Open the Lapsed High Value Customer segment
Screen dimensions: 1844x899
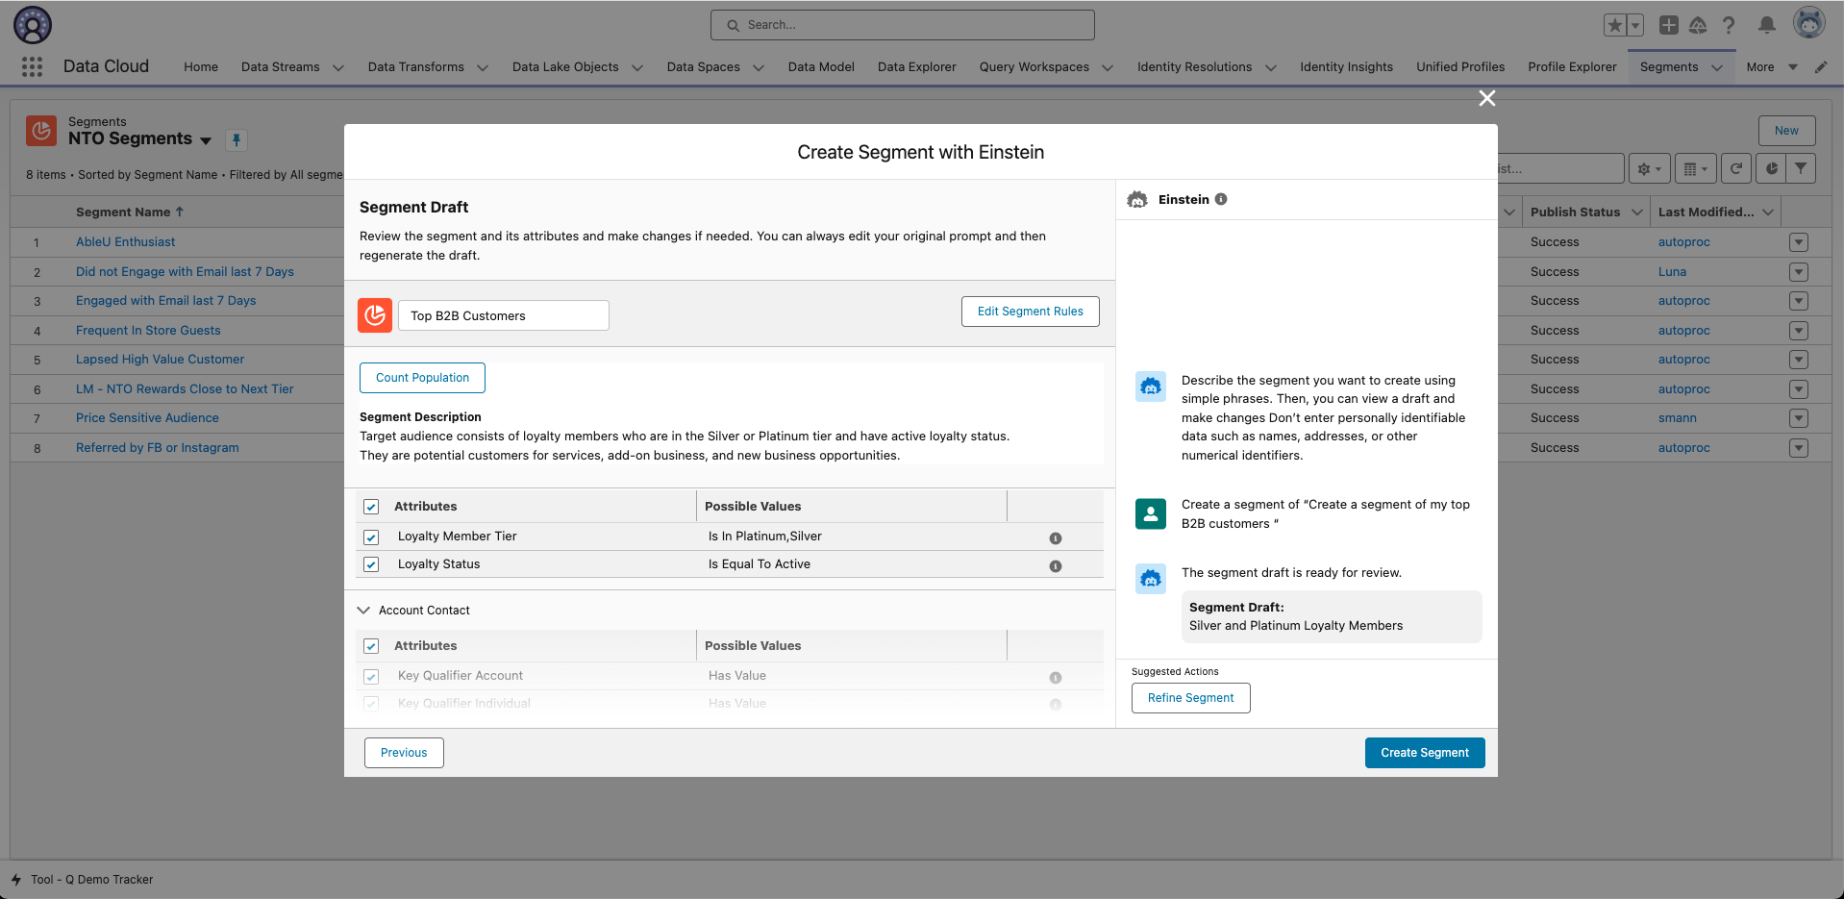(160, 360)
